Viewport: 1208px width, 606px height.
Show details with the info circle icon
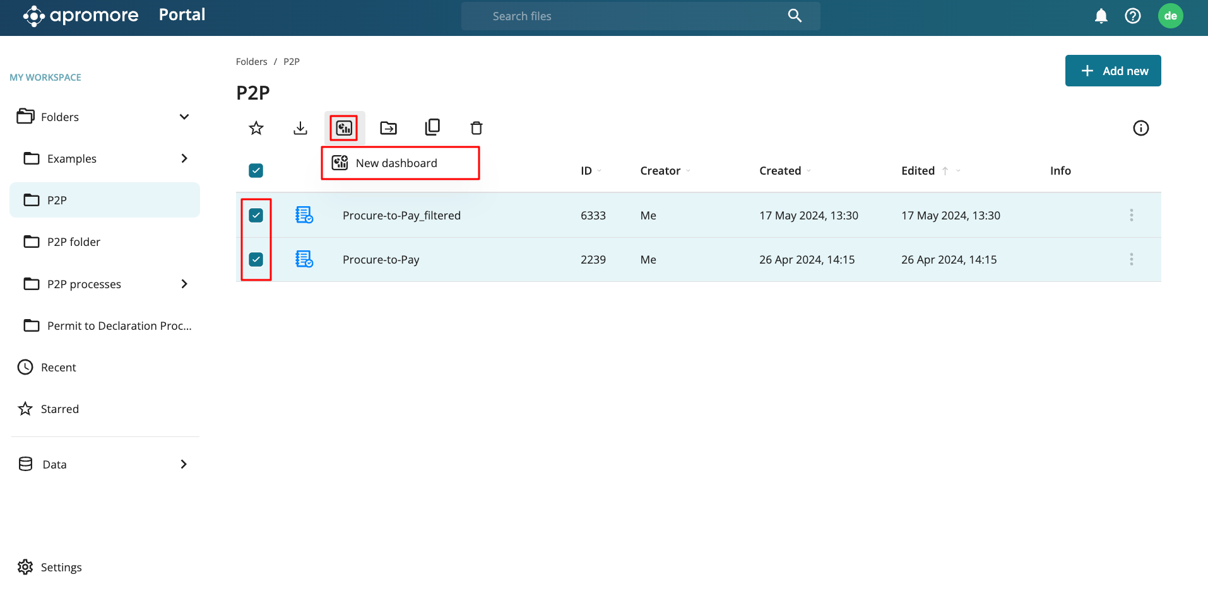(x=1140, y=128)
